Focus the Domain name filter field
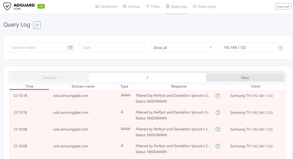The image size is (293, 159). (42, 47)
